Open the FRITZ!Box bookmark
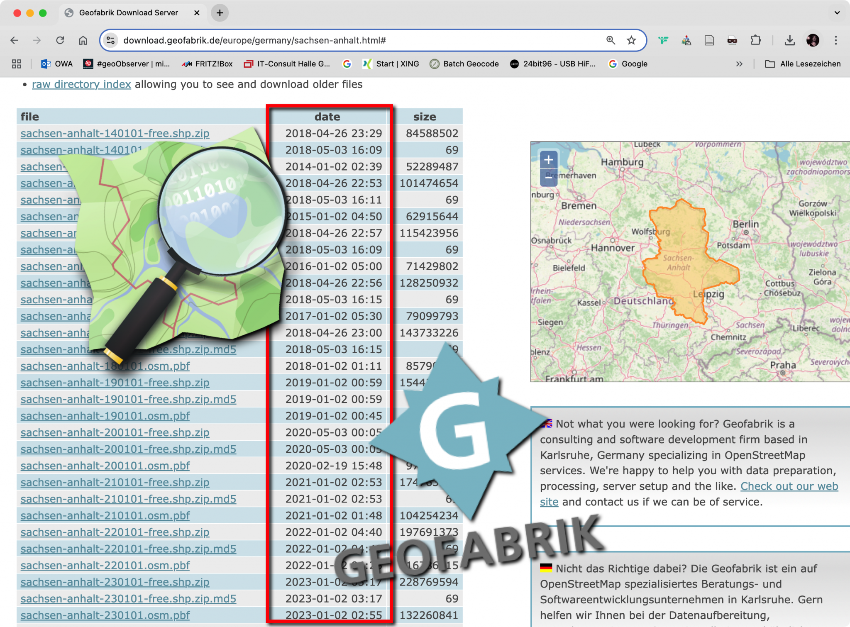 208,64
